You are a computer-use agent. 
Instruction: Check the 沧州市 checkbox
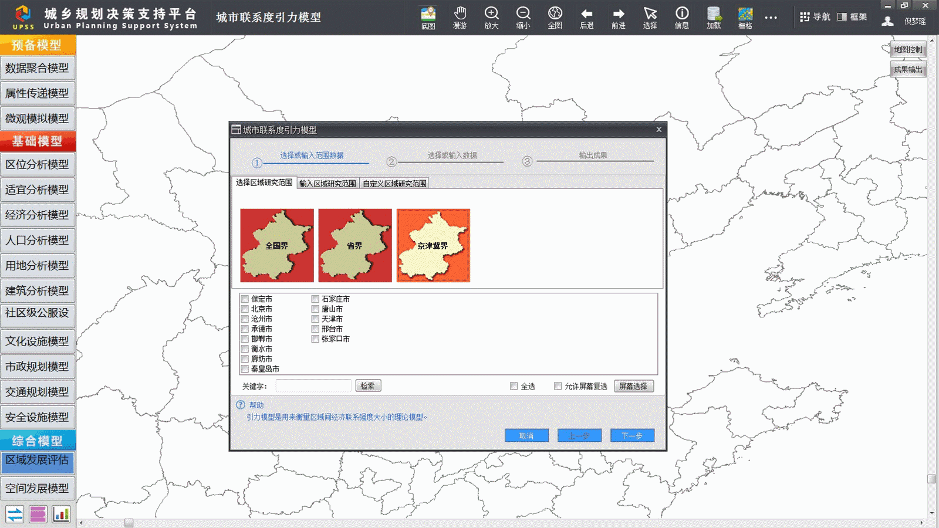[245, 319]
